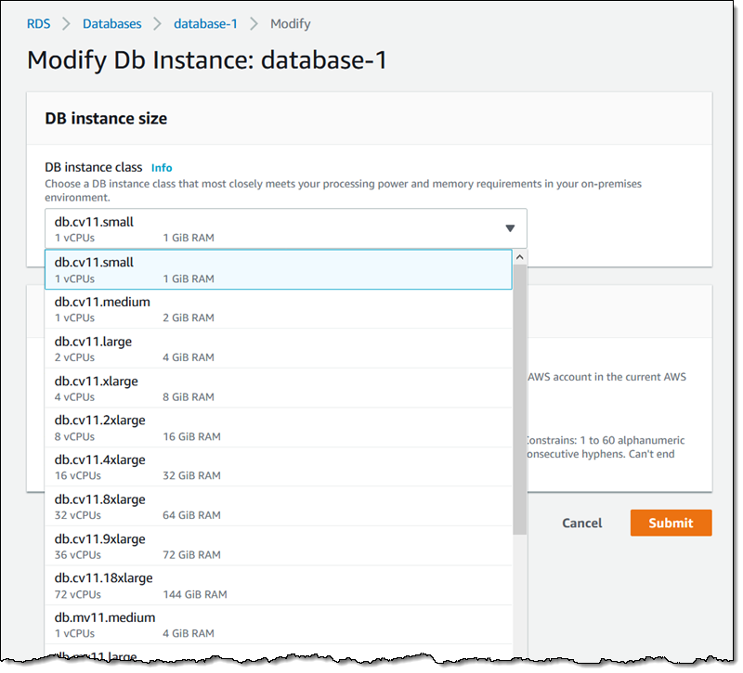Screen dimensions: 743x673
Task: Select the db.cv11.4xlarge option
Action: 279,467
